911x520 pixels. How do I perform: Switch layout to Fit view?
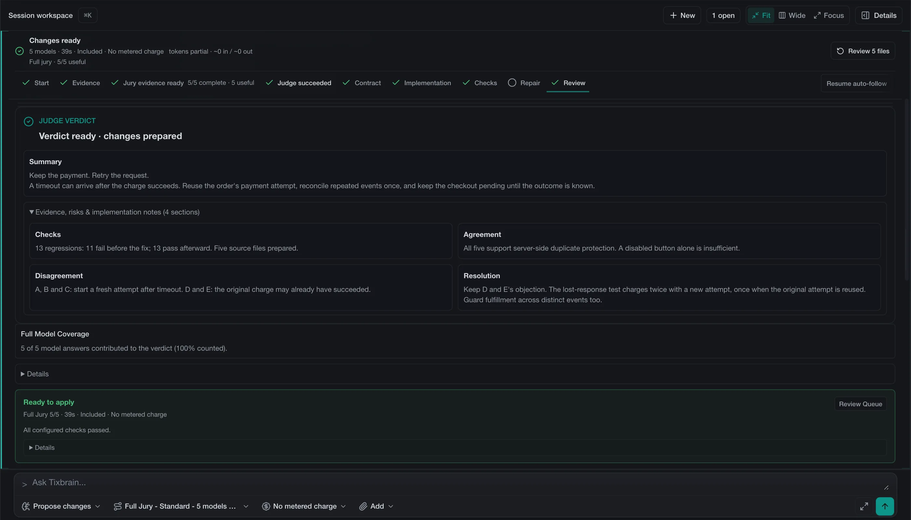point(761,15)
